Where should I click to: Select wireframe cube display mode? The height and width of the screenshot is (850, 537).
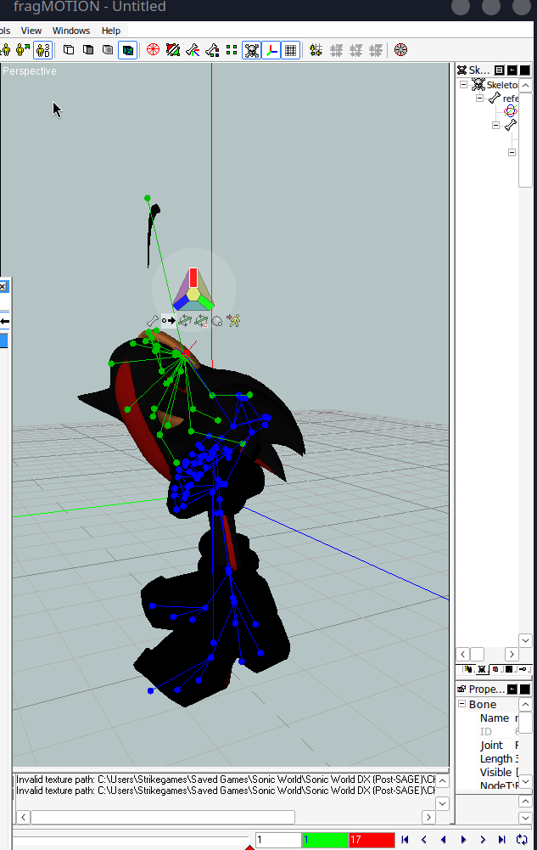click(69, 50)
